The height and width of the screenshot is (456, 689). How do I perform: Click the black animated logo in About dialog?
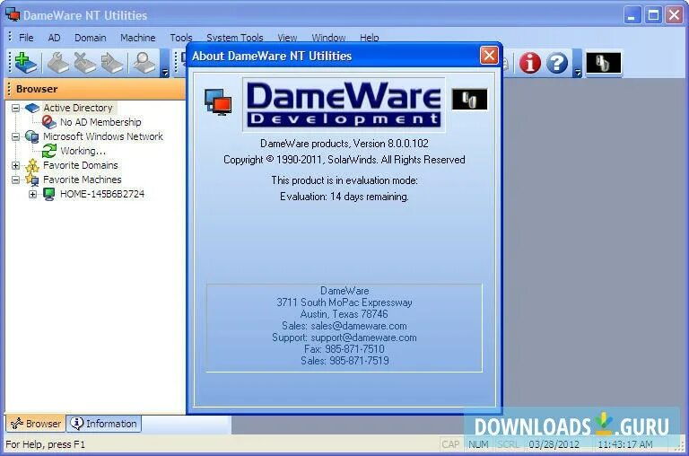click(x=469, y=99)
